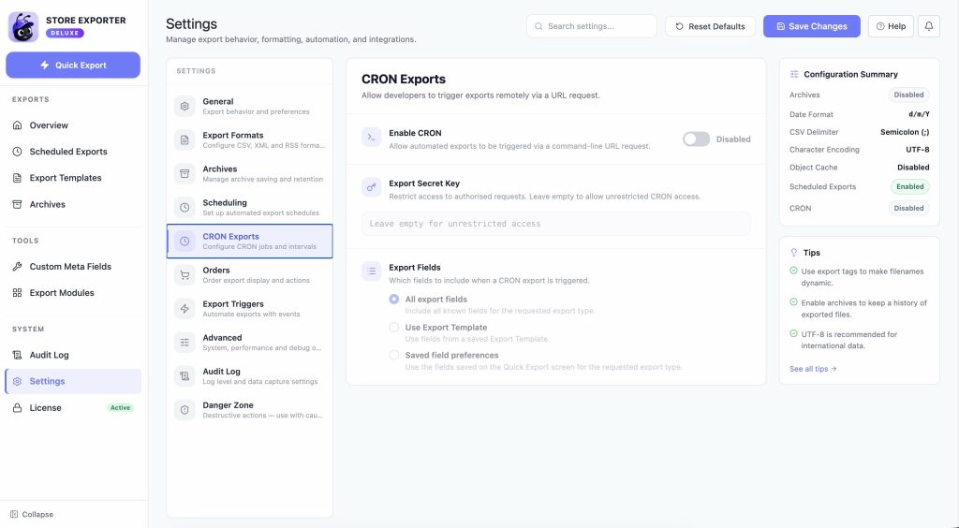The height and width of the screenshot is (528, 959).
Task: Open Export Modules page
Action: point(73,293)
